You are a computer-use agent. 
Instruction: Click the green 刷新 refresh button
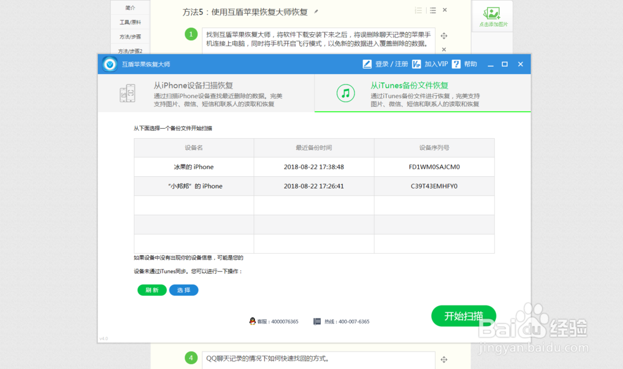(x=152, y=290)
